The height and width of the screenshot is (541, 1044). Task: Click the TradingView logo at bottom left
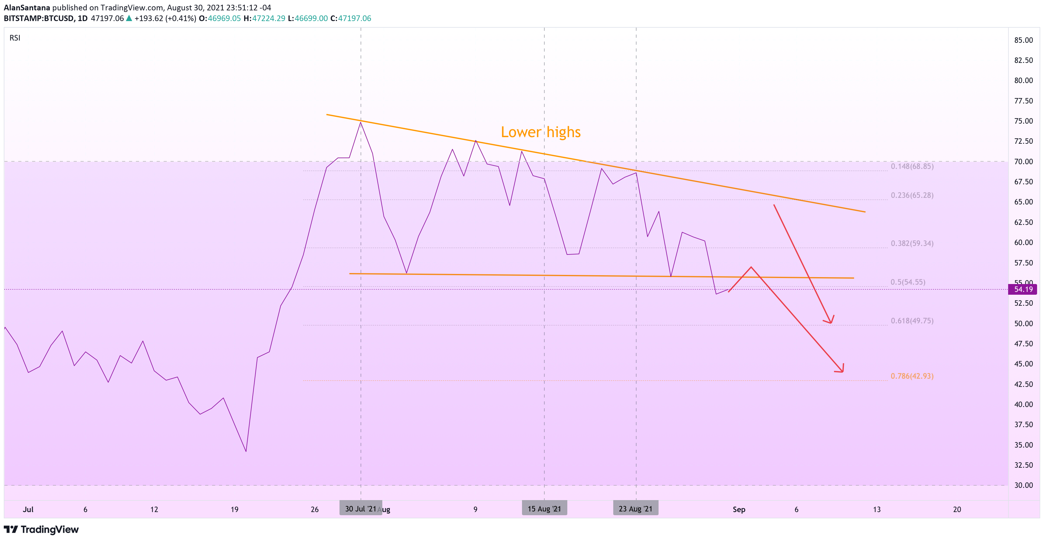[x=41, y=529]
